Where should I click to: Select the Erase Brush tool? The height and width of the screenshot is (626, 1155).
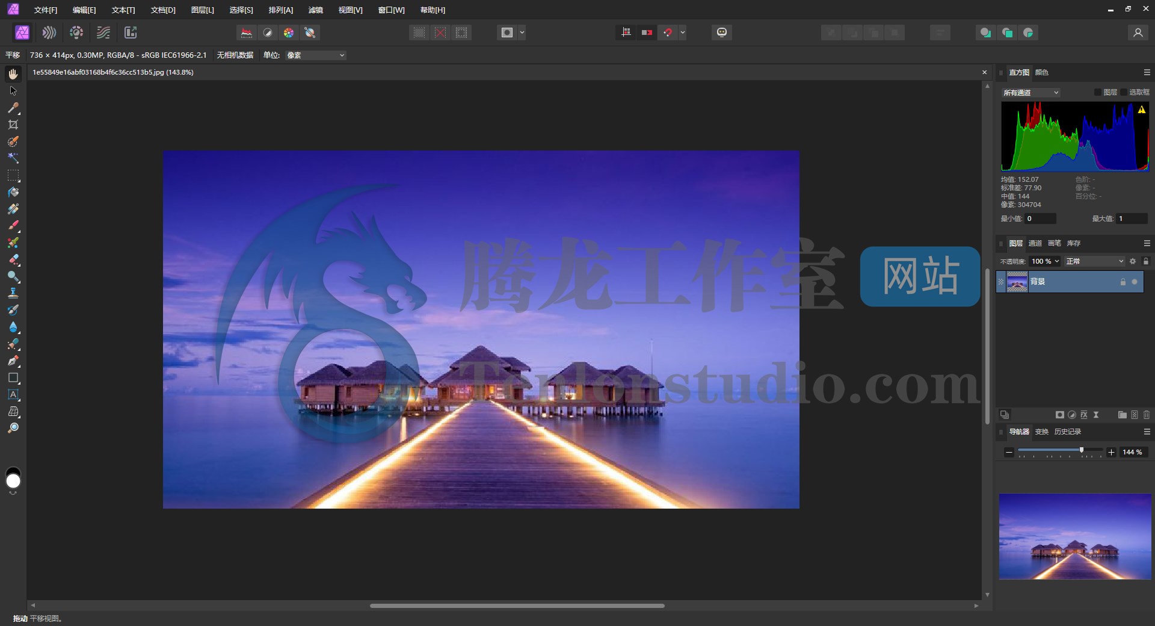(x=13, y=259)
